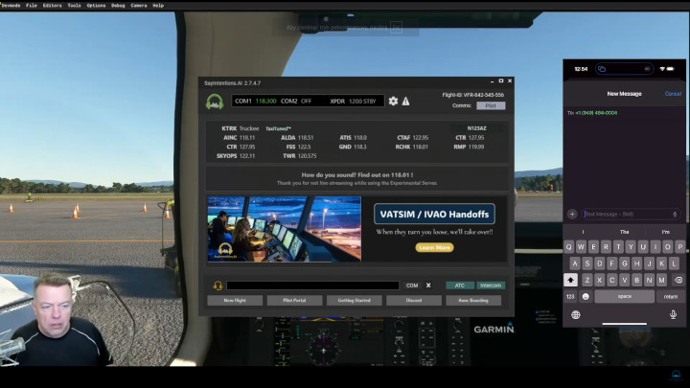The height and width of the screenshot is (388, 690).
Task: Open the Editors menu
Action: (x=53, y=6)
